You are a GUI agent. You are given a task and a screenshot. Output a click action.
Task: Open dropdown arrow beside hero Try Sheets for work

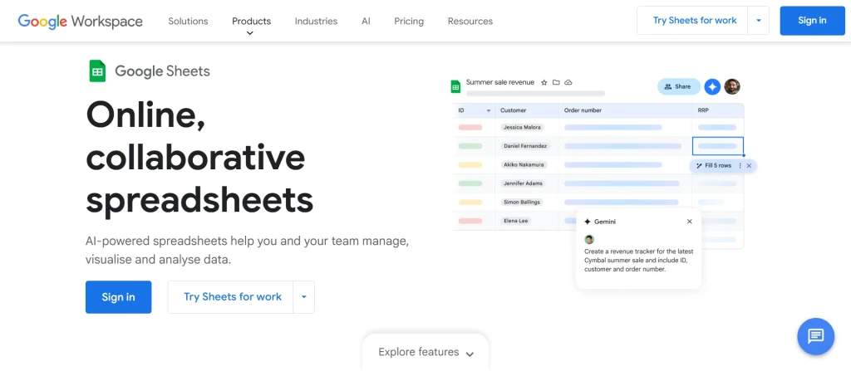304,296
